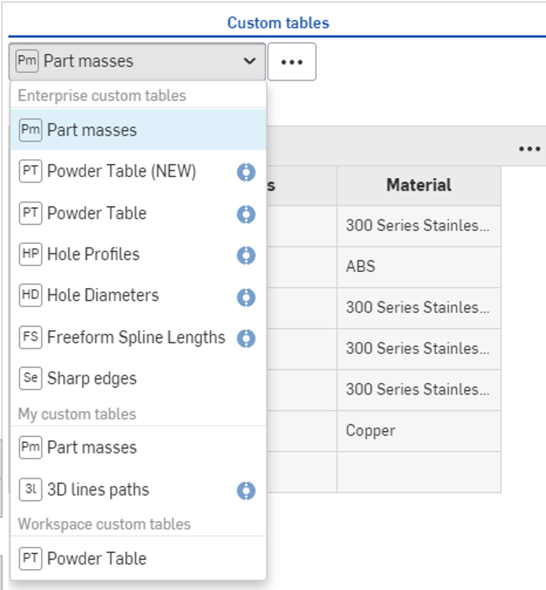Switch to the Custom tables tab
The image size is (546, 590).
point(278,23)
